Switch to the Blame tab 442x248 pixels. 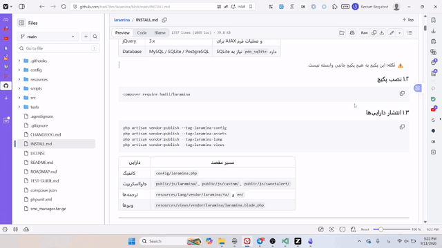coord(160,33)
